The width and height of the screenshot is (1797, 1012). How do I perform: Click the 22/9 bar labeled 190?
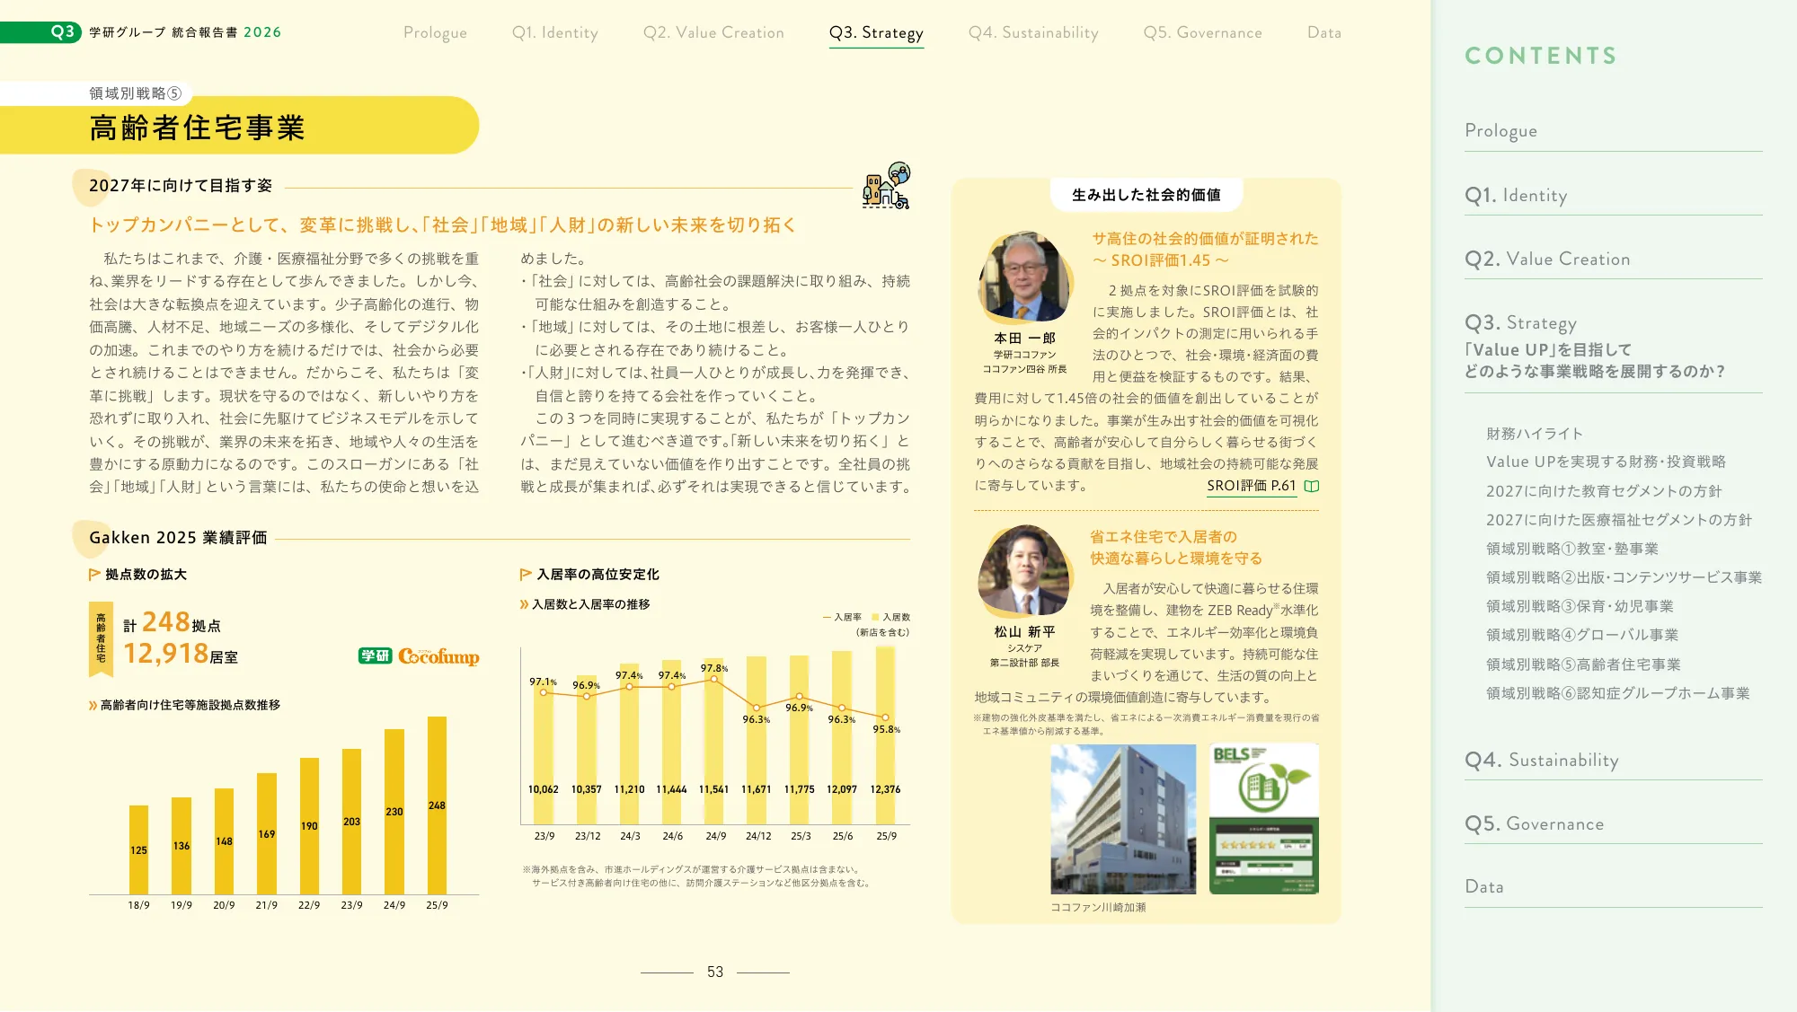[x=309, y=826]
